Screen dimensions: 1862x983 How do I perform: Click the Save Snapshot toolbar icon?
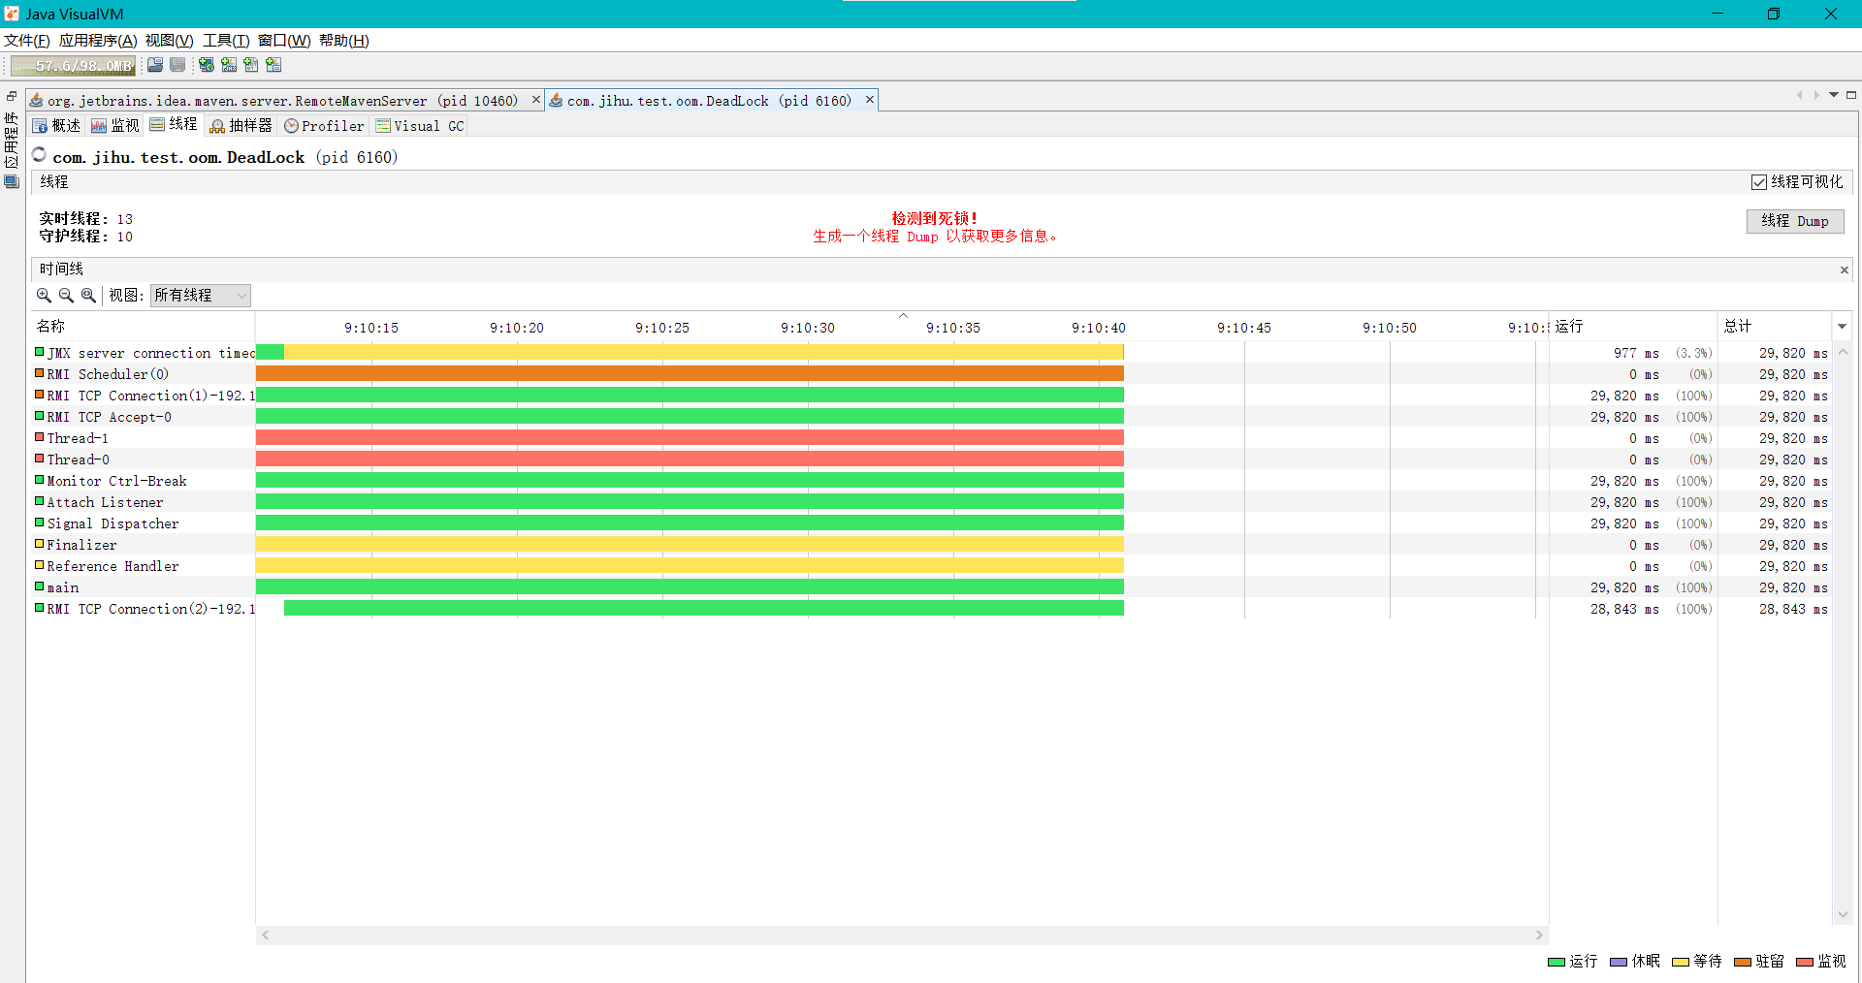(x=177, y=65)
